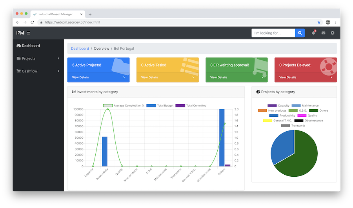Bookmark page with the star icon
Image resolution: width=353 pixels, height=208 pixels.
coord(318,22)
